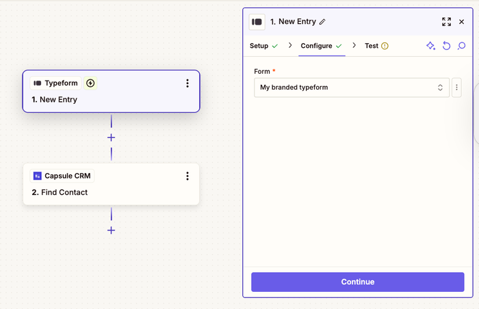Open the Typeform step three-dot menu
Viewport: 479px width, 309px height.
point(187,83)
